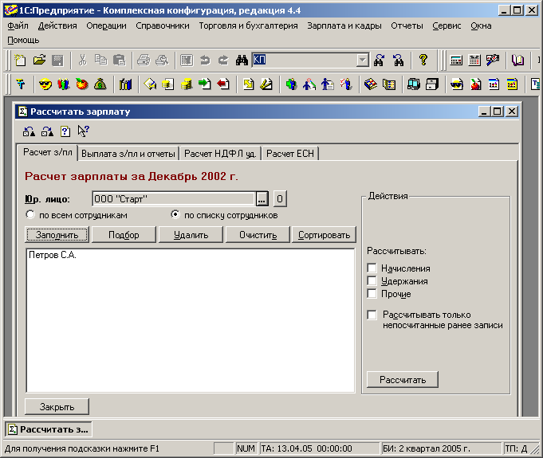
Task: Click the person with green plus icon
Action: pos(292,84)
